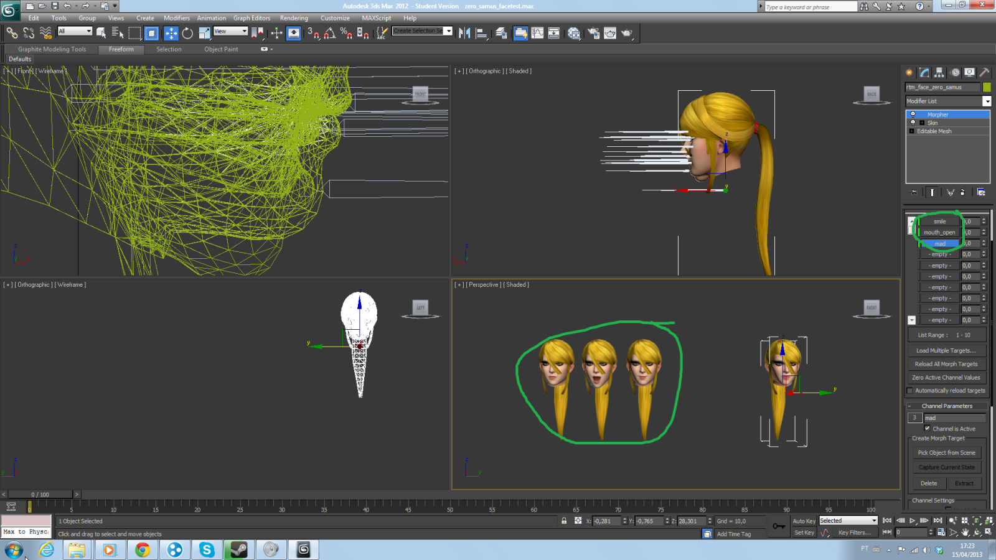Click the Bind to Space Warp icon

coord(45,33)
